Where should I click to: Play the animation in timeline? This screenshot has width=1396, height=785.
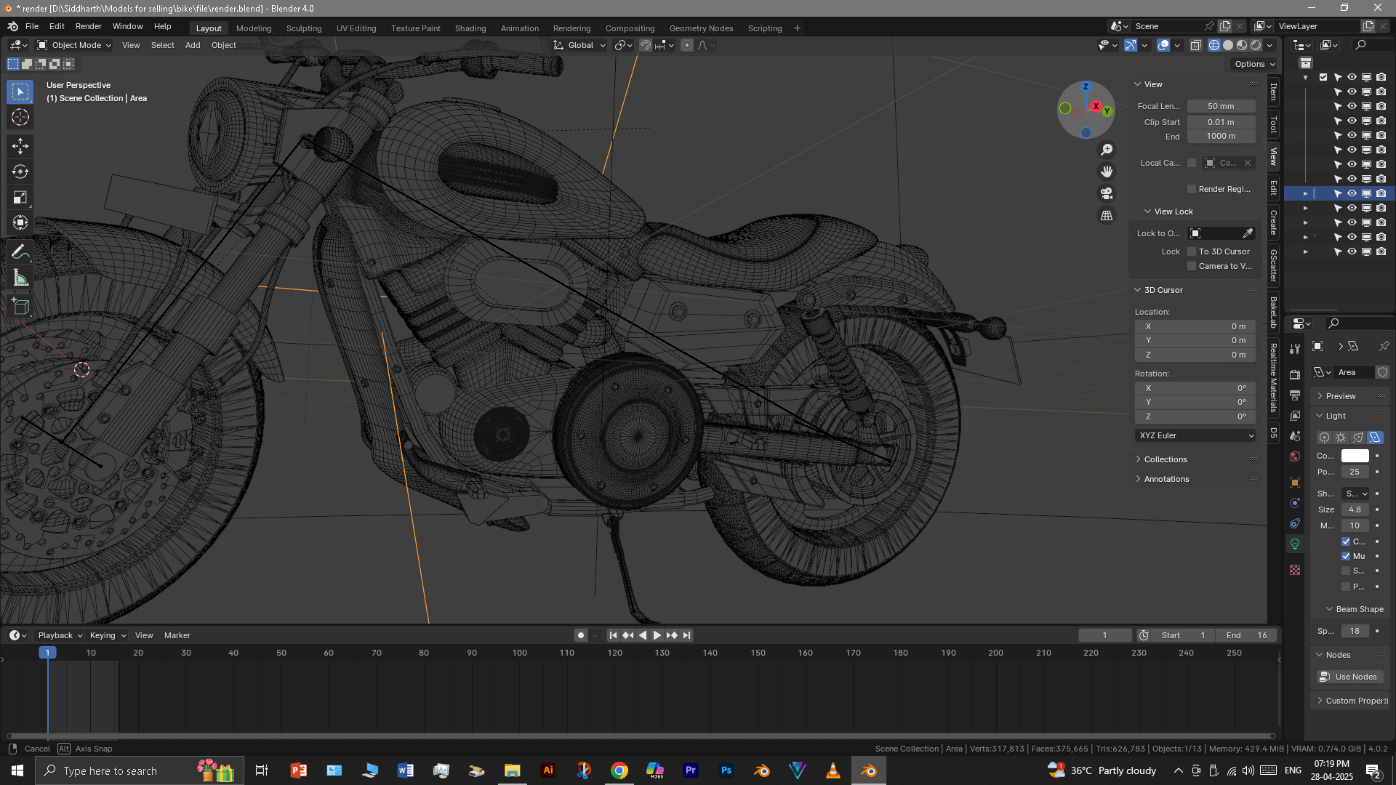tap(657, 635)
